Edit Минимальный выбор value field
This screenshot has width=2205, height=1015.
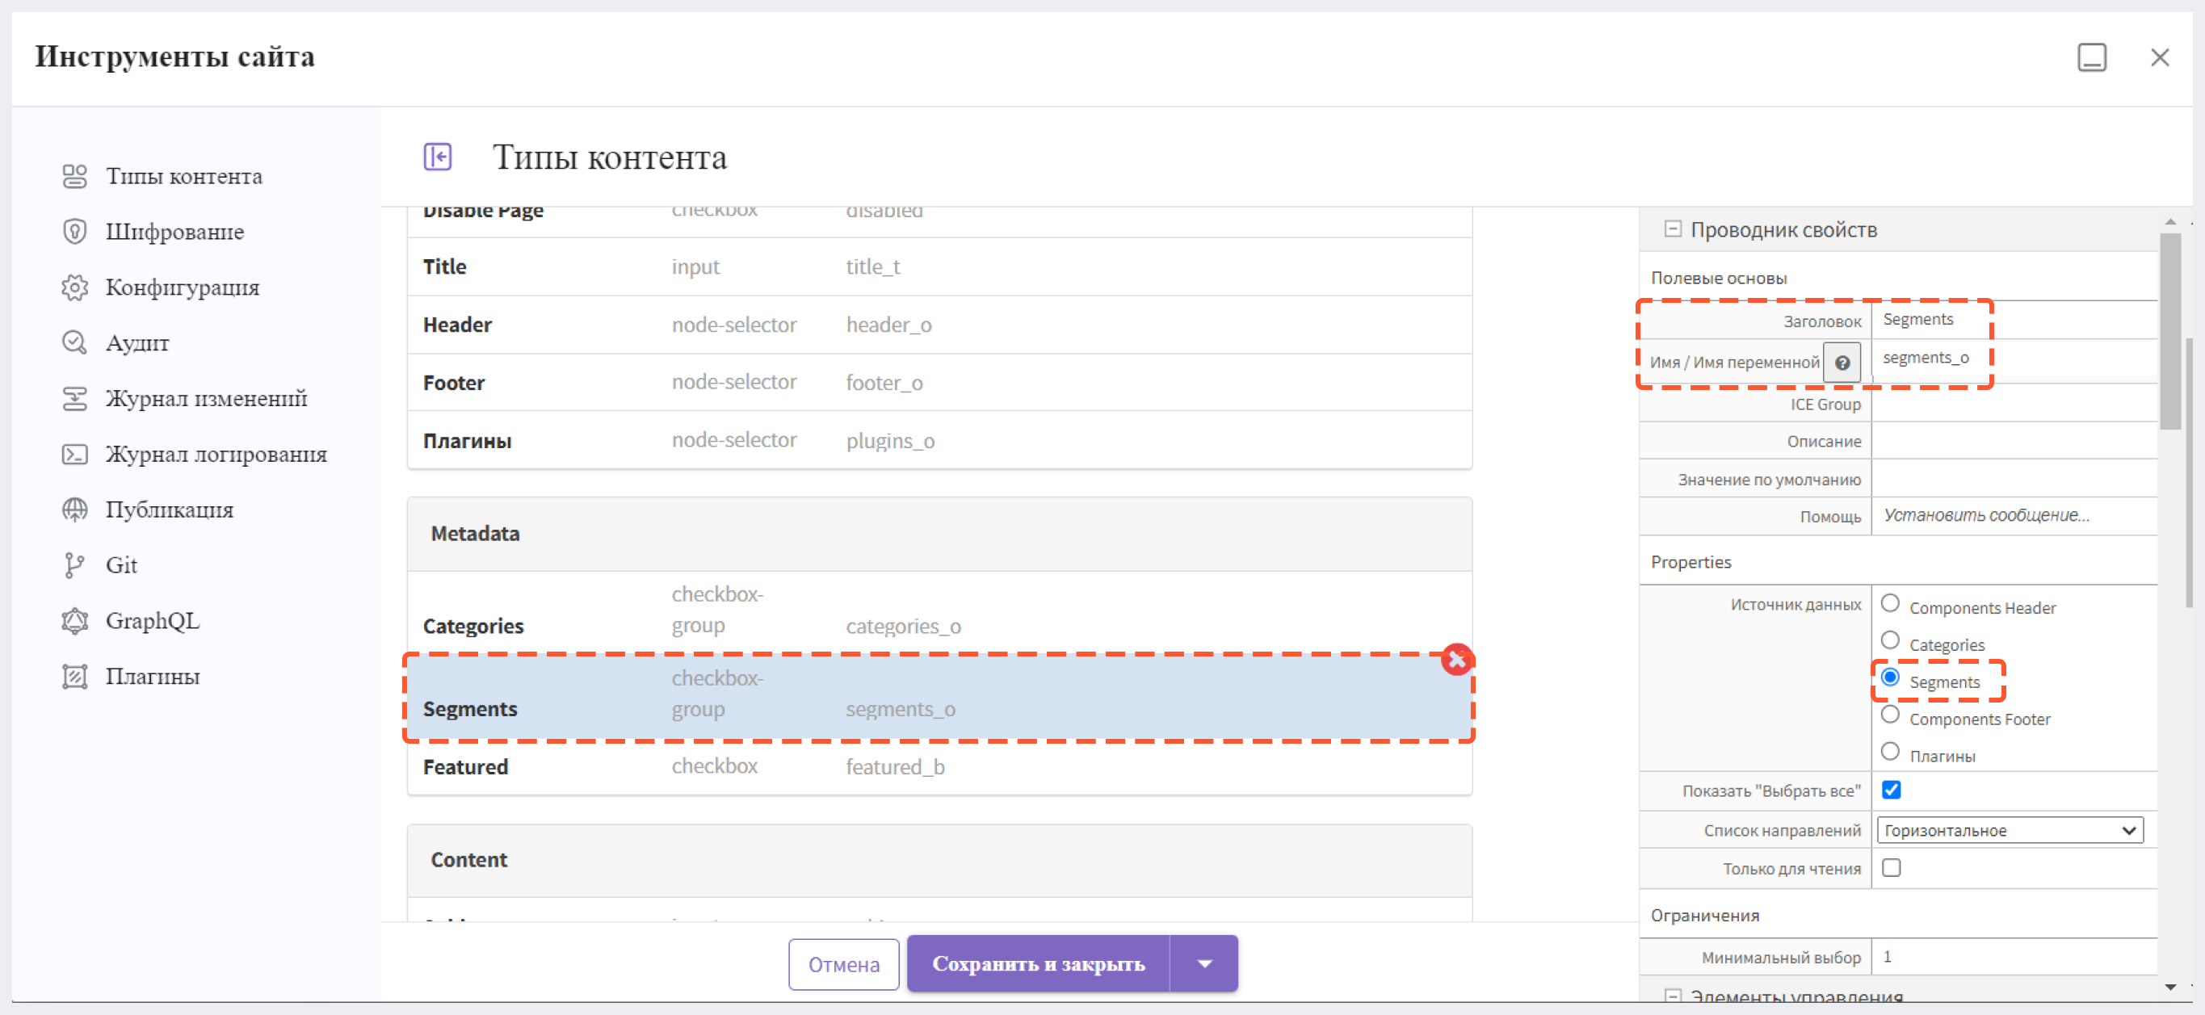(x=2014, y=957)
